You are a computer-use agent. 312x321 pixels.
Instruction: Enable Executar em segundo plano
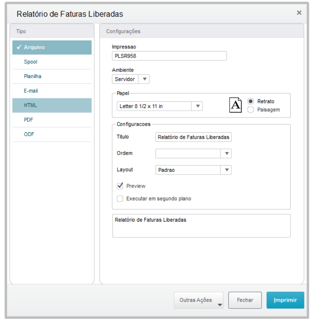(x=120, y=199)
